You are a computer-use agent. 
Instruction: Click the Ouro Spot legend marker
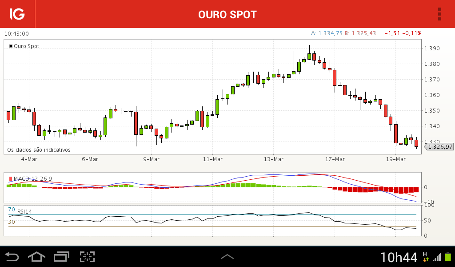(x=11, y=46)
